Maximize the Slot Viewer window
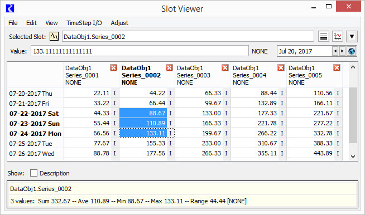The height and width of the screenshot is (215, 365). [x=329, y=7]
